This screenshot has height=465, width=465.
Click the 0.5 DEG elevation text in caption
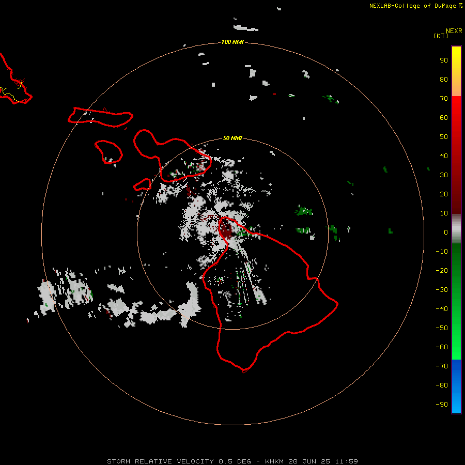[235, 461]
